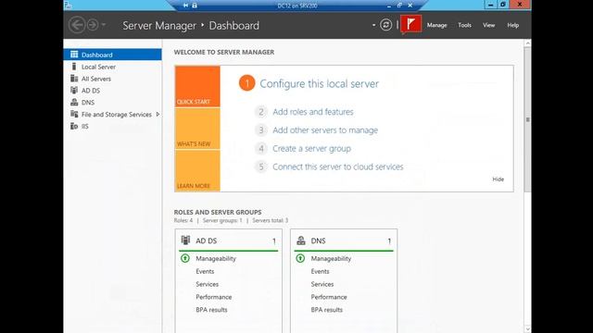The image size is (593, 333).
Task: Open Performance in AD DS tile
Action: [x=214, y=297]
